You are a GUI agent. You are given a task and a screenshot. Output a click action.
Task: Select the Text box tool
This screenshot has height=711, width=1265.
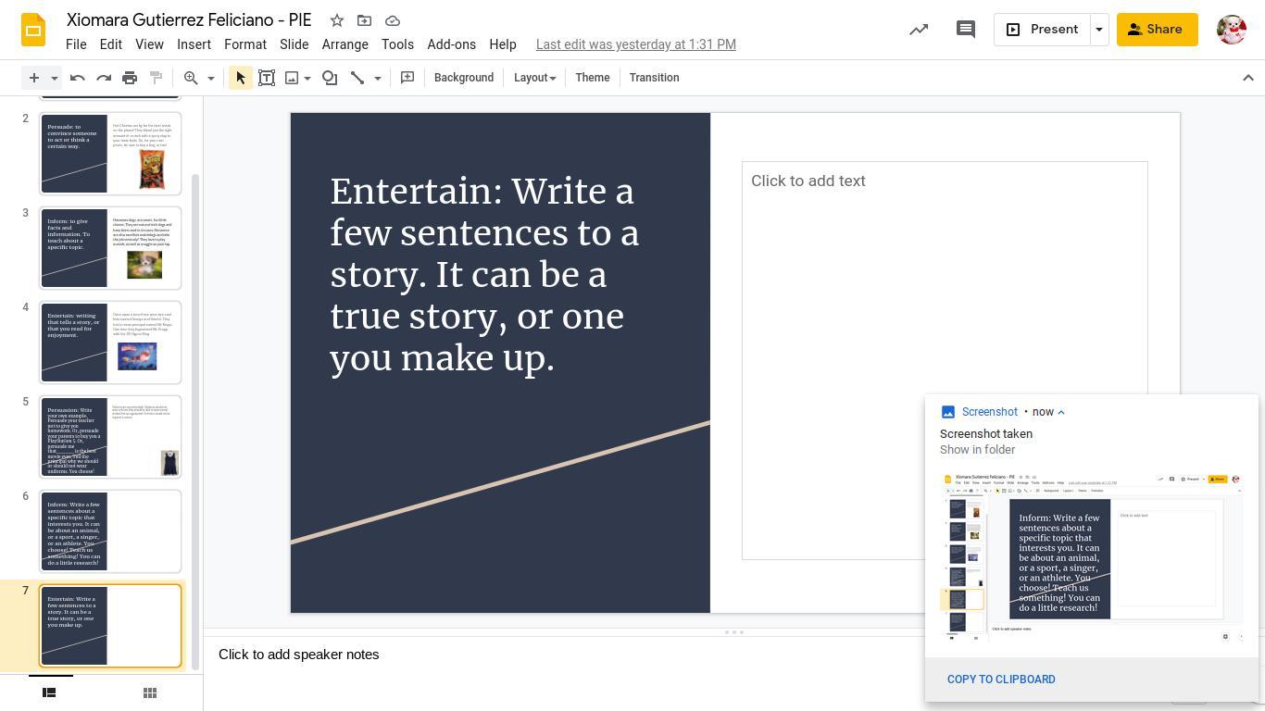[267, 78]
